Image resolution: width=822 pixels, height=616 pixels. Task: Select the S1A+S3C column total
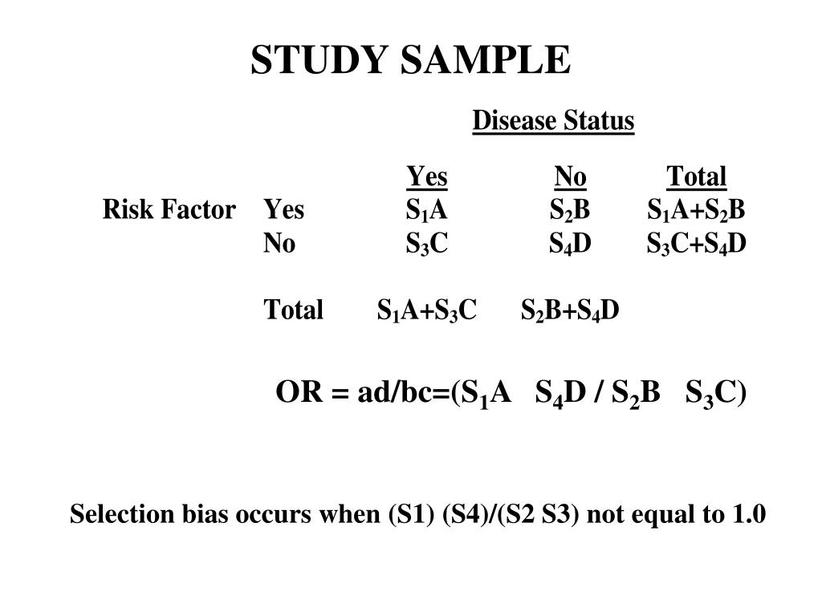tap(427, 310)
